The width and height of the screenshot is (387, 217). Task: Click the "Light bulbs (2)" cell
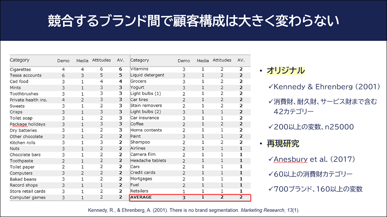pos(146,112)
